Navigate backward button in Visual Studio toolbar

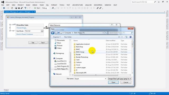(x=4, y=8)
